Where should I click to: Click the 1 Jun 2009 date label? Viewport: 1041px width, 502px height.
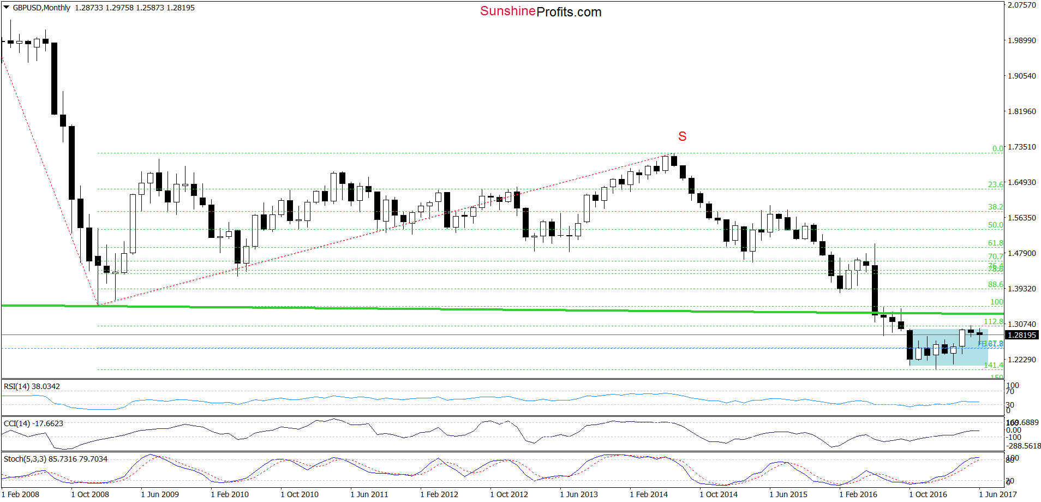160,494
